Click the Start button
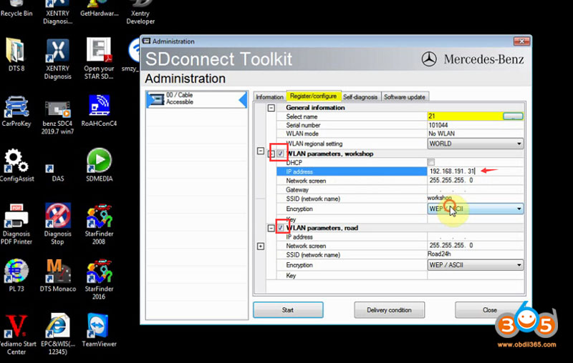The width and height of the screenshot is (573, 363). point(288,310)
